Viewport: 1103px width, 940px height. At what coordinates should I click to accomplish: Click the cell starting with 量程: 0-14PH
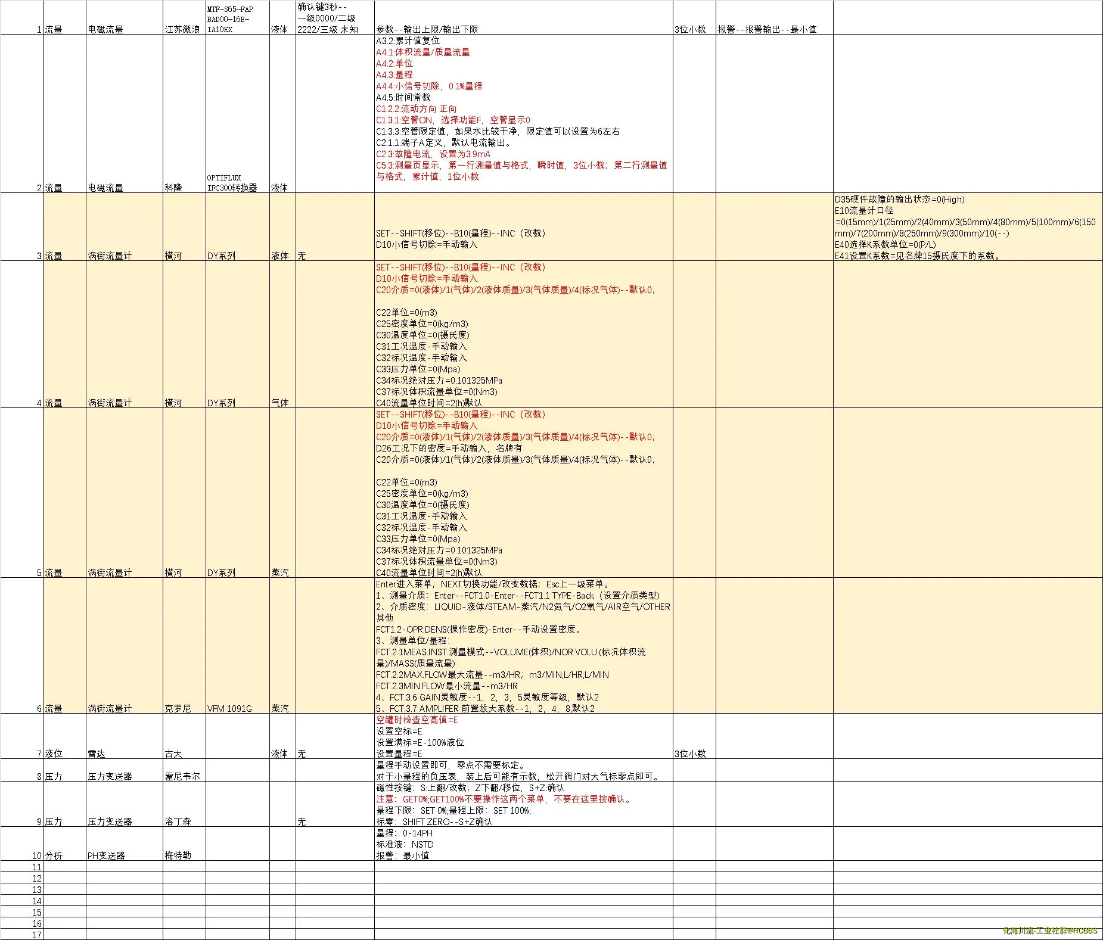click(x=524, y=843)
